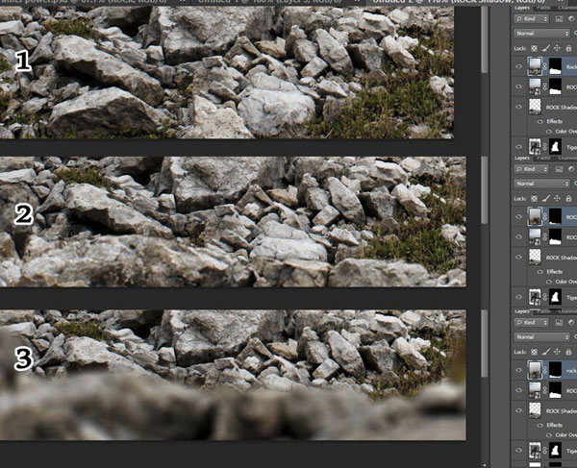This screenshot has width=577, height=468.
Task: Filter for pixel layers, panel beside image 2
Action: click(x=559, y=169)
